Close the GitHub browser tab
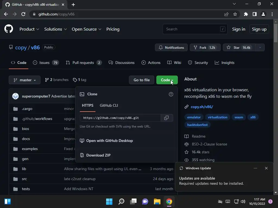 click(x=63, y=5)
